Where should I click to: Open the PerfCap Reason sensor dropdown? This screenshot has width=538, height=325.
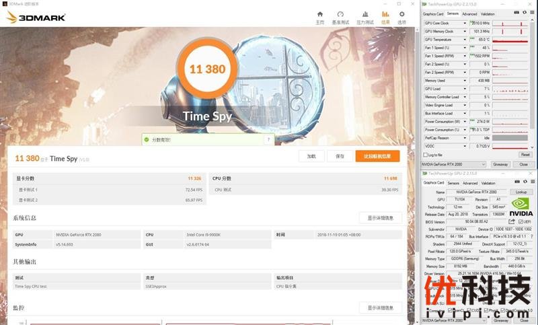[x=465, y=138]
